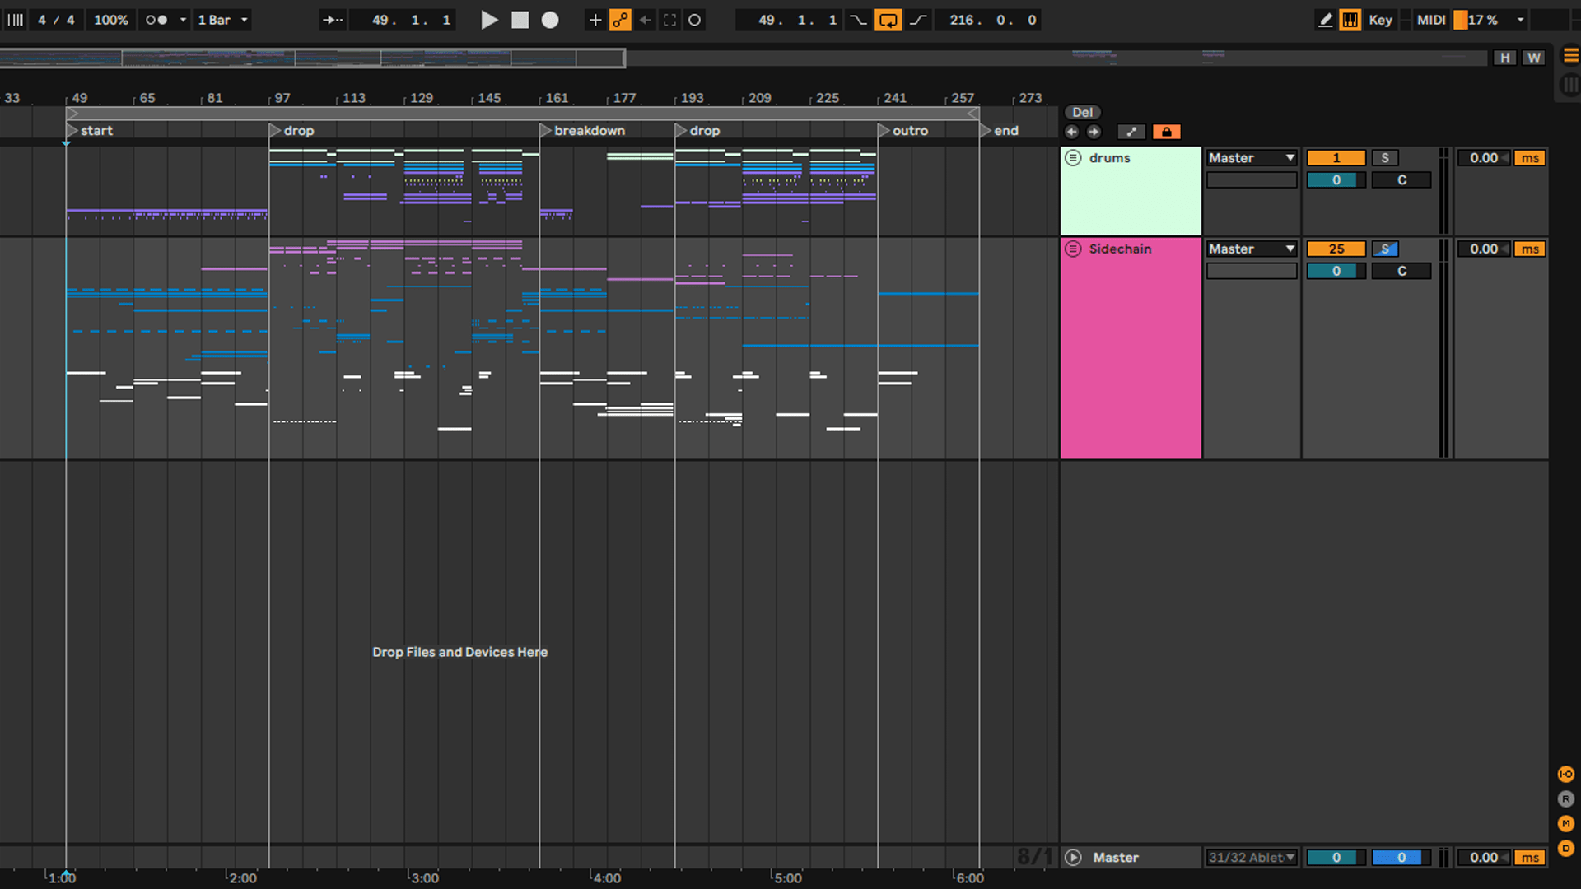The image size is (1581, 889).
Task: Click the H optimize height button
Action: click(x=1504, y=58)
